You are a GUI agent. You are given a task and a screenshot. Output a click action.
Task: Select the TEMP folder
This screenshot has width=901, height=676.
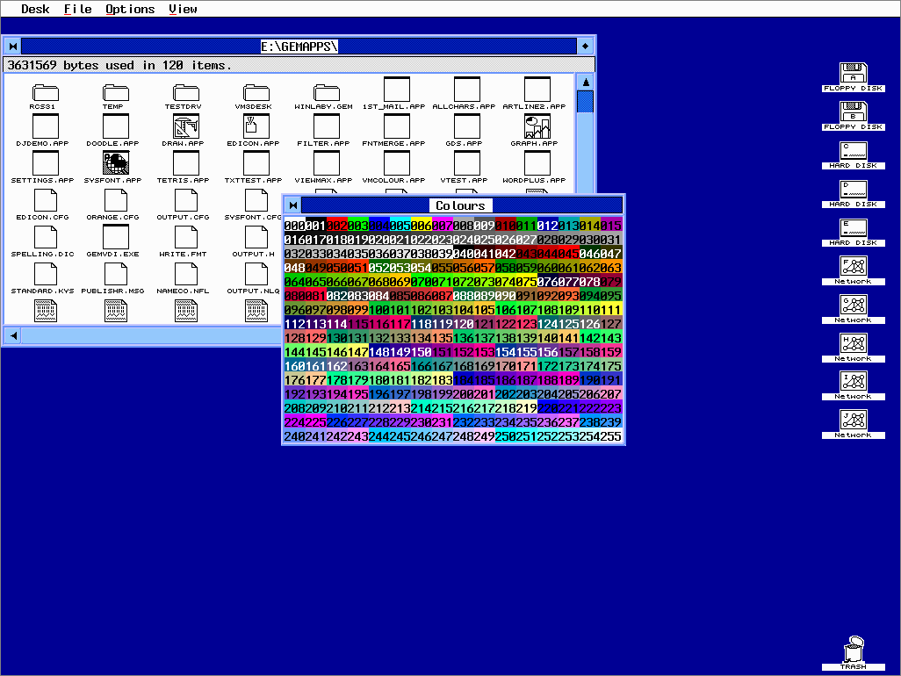[x=115, y=92]
